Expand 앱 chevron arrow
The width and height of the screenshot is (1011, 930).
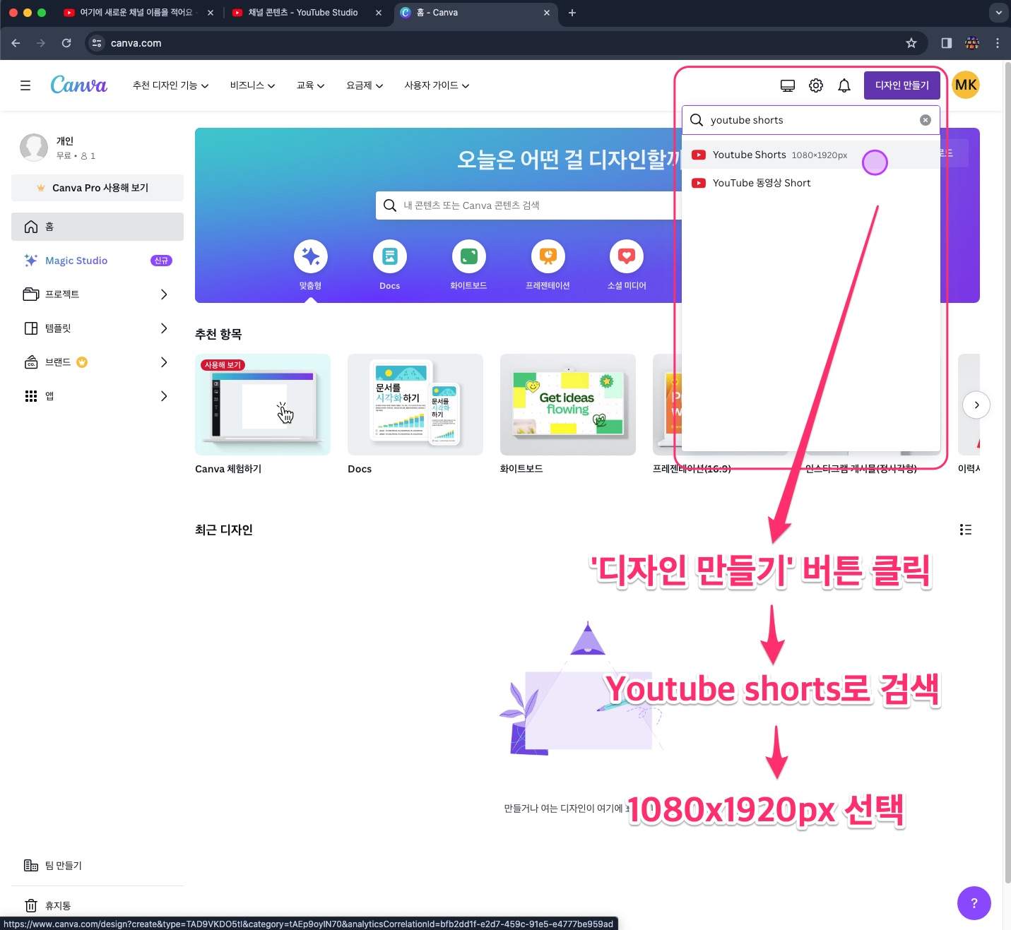[x=164, y=396]
